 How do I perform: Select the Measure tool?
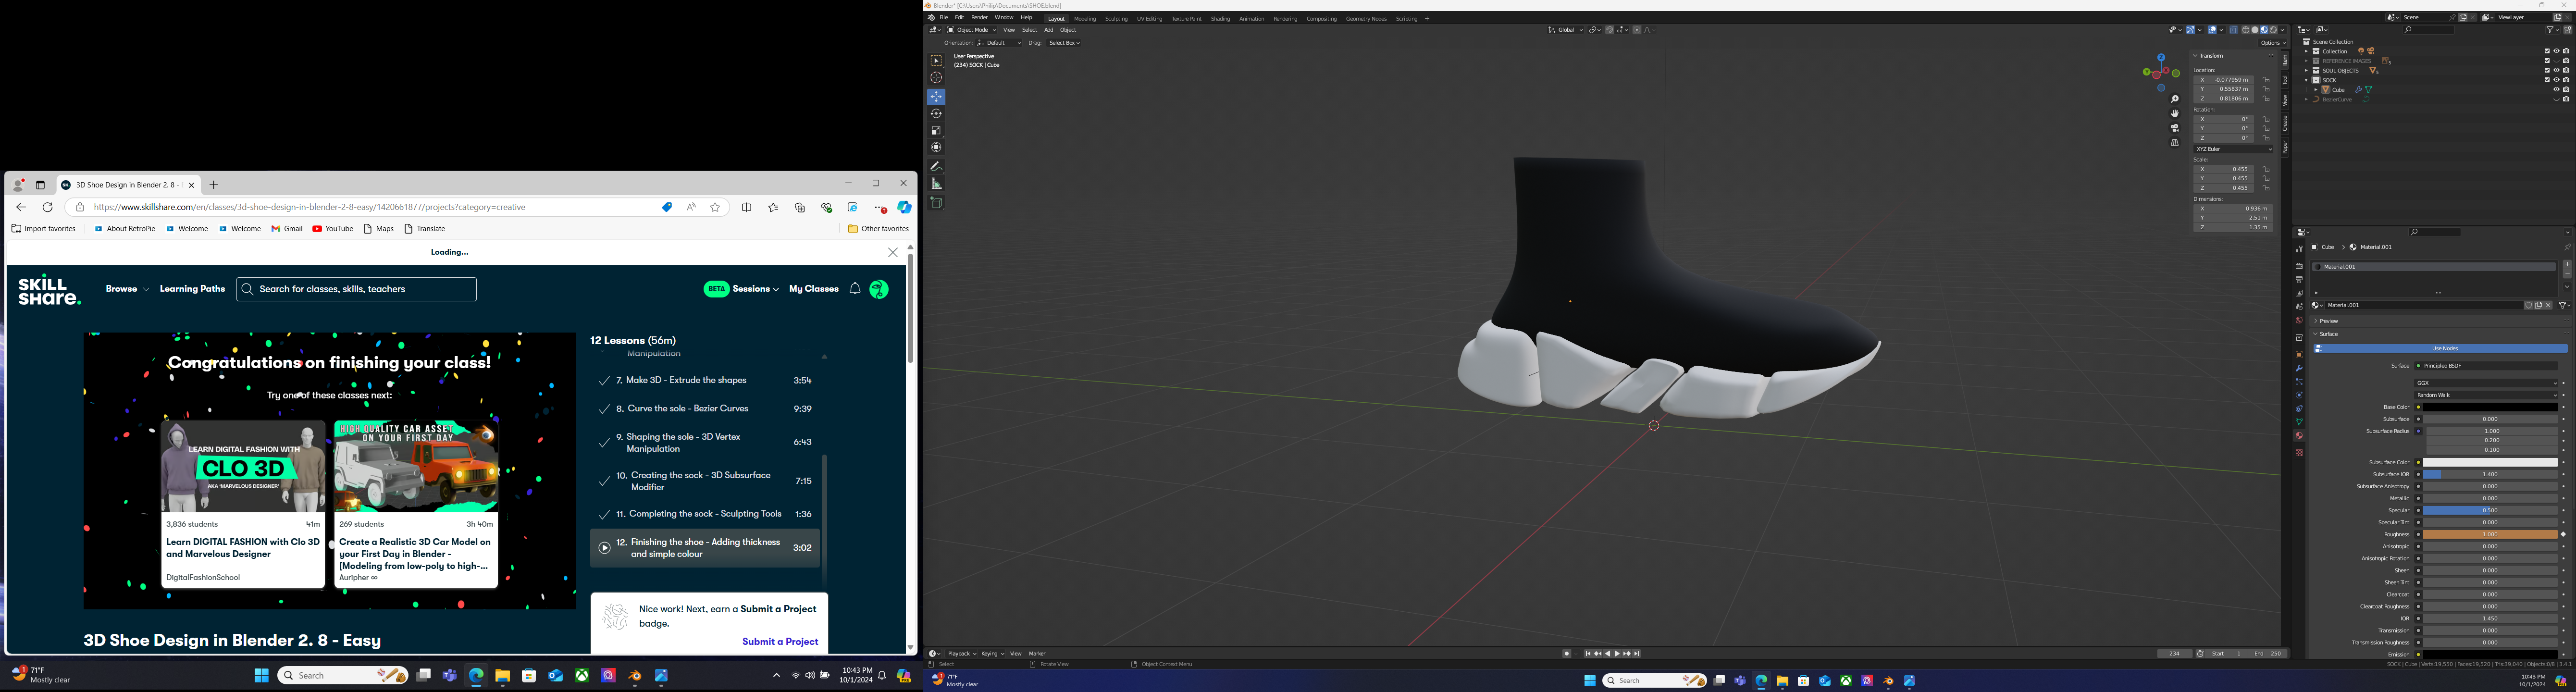936,184
